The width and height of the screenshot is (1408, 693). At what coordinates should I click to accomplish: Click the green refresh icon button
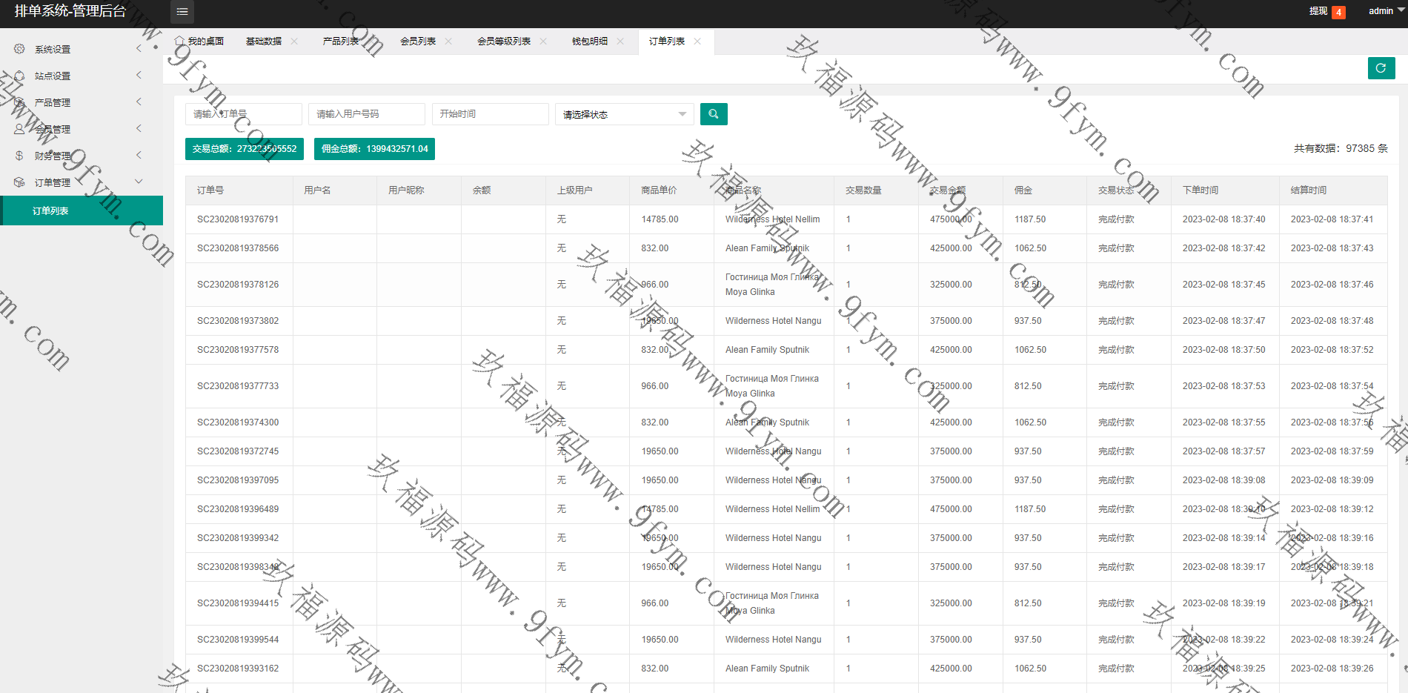1381,68
